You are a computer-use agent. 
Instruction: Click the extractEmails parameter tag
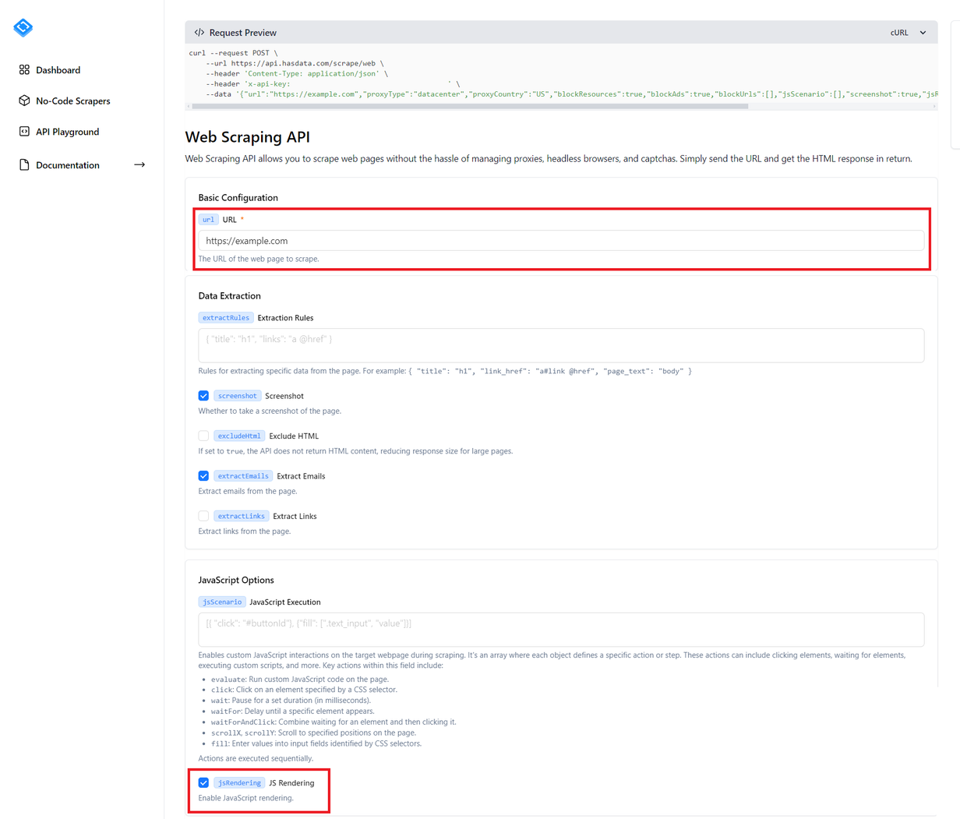243,476
